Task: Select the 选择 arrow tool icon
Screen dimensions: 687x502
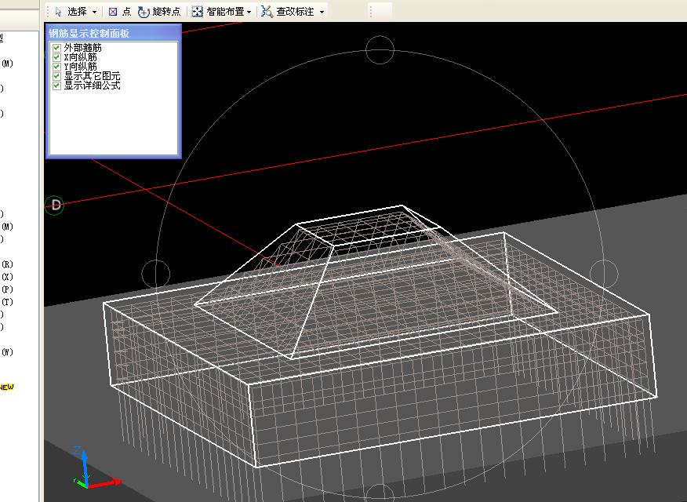Action: 58,12
